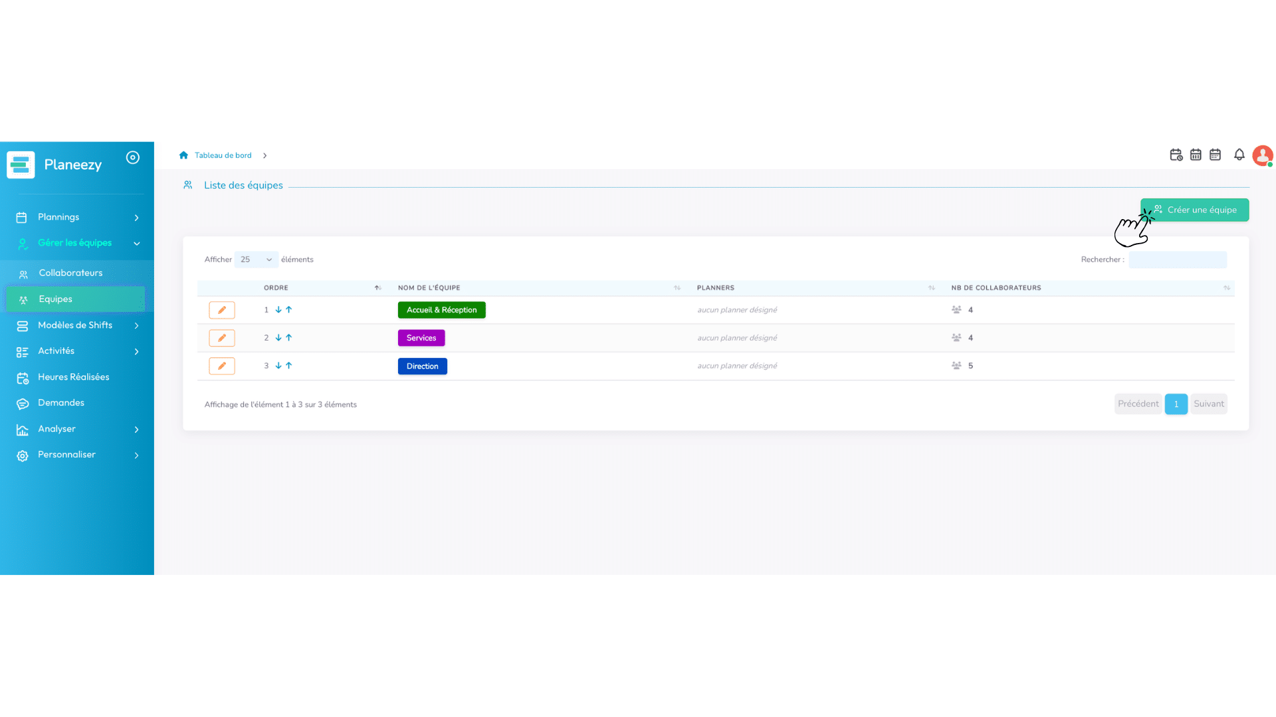The image size is (1276, 717).
Task: Sort by NB DE COLLABORATEURS column
Action: click(1090, 288)
